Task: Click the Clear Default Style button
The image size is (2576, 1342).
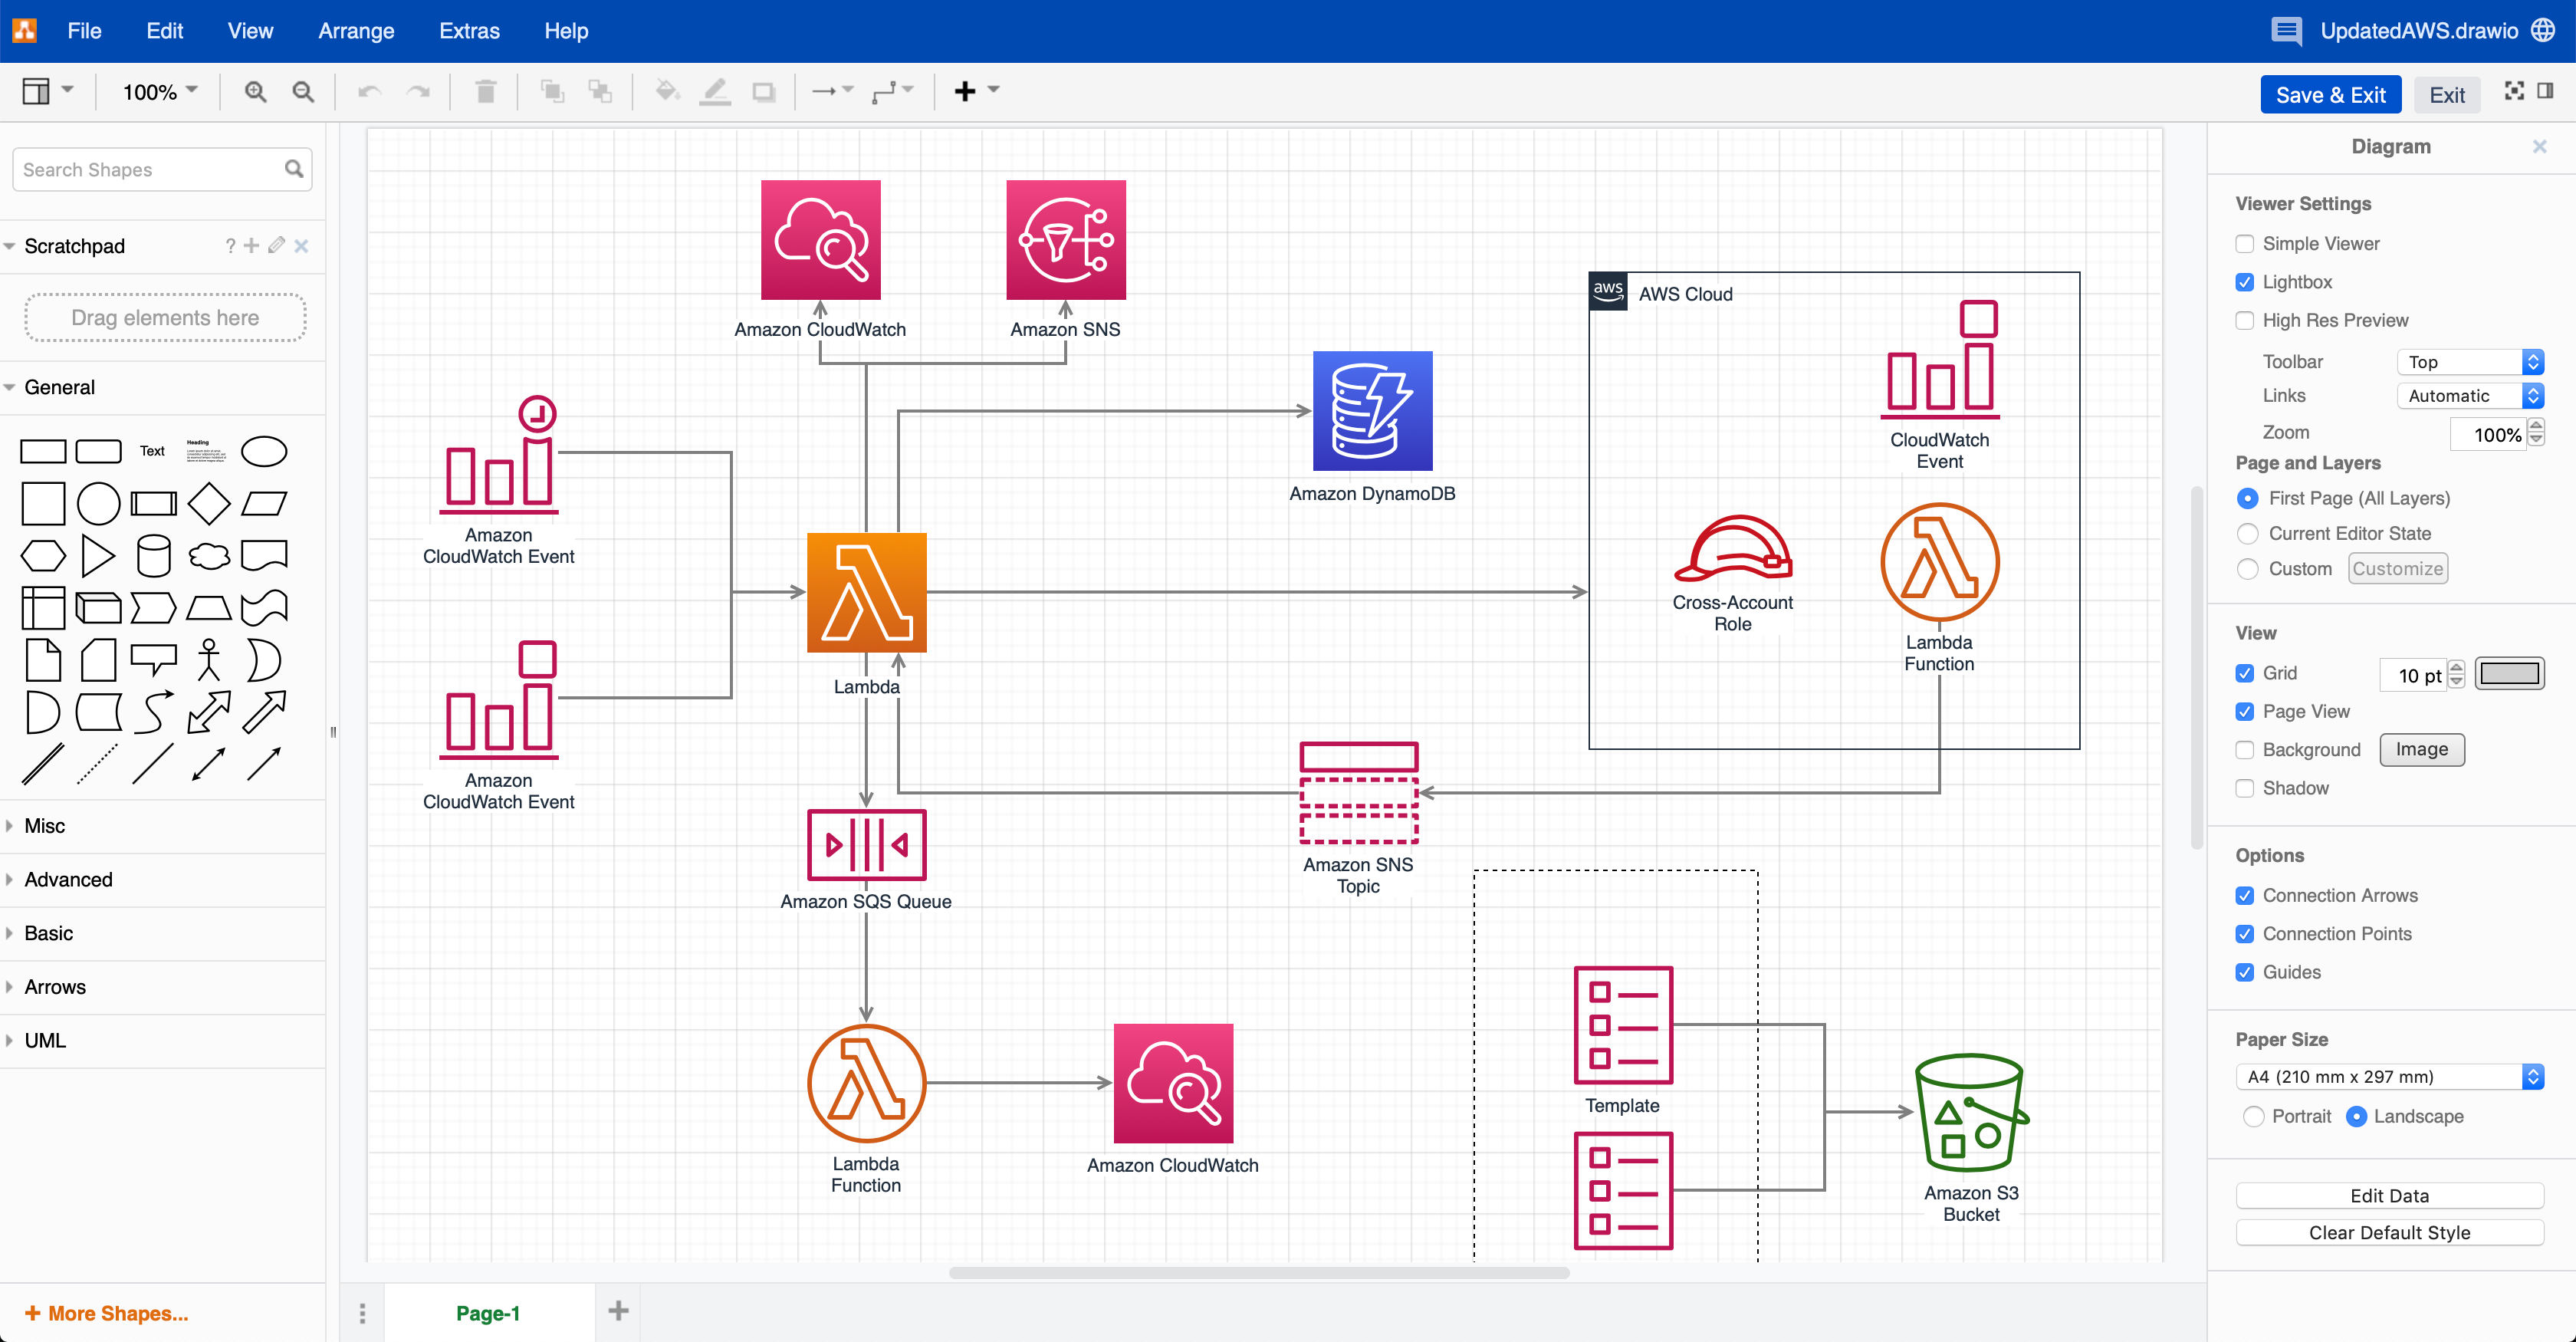Action: coord(2390,1232)
